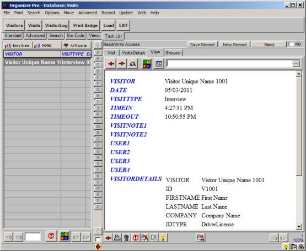Click the NONE sort button
The height and width of the screenshot is (251, 306).
pos(47,46)
